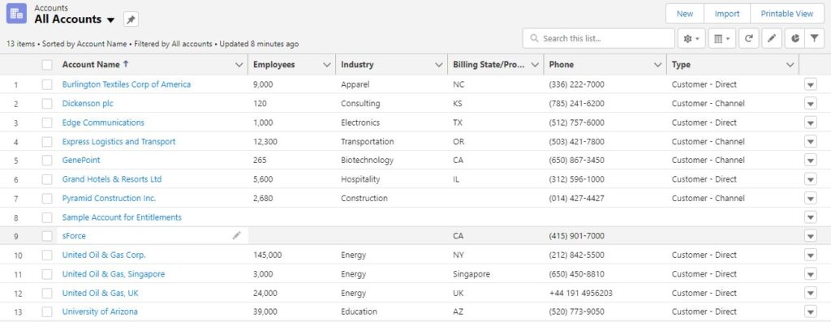Open row actions for sForce

pyautogui.click(x=811, y=236)
